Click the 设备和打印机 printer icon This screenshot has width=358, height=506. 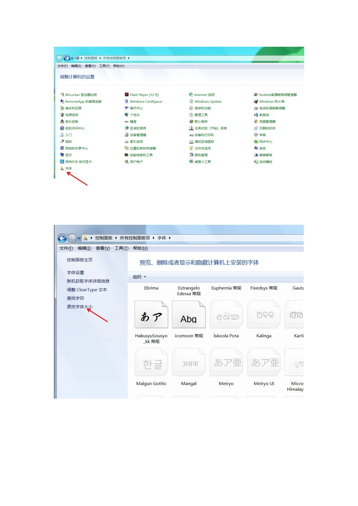tap(191, 135)
